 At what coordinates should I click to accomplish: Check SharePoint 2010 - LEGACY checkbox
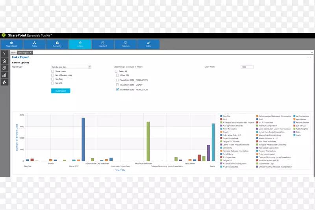[x=117, y=85]
